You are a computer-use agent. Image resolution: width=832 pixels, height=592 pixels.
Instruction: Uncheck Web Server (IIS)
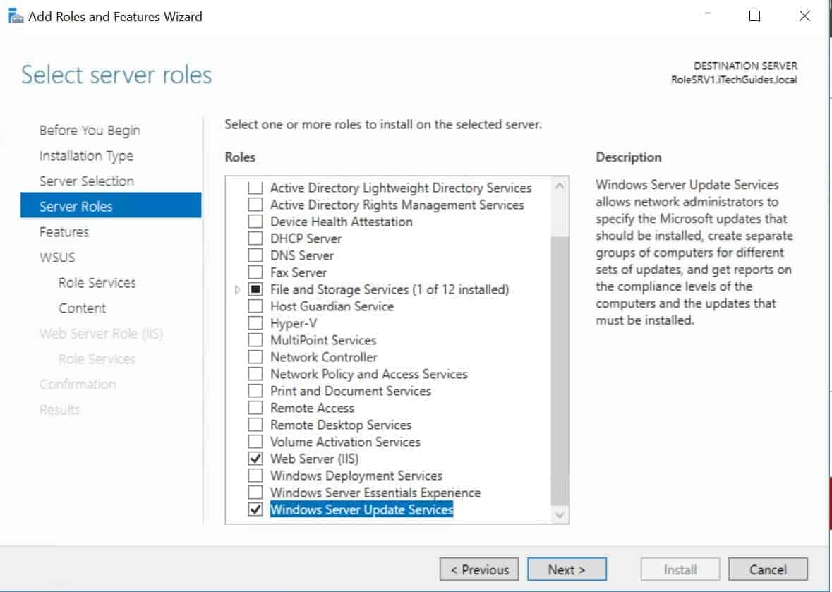pyautogui.click(x=255, y=458)
